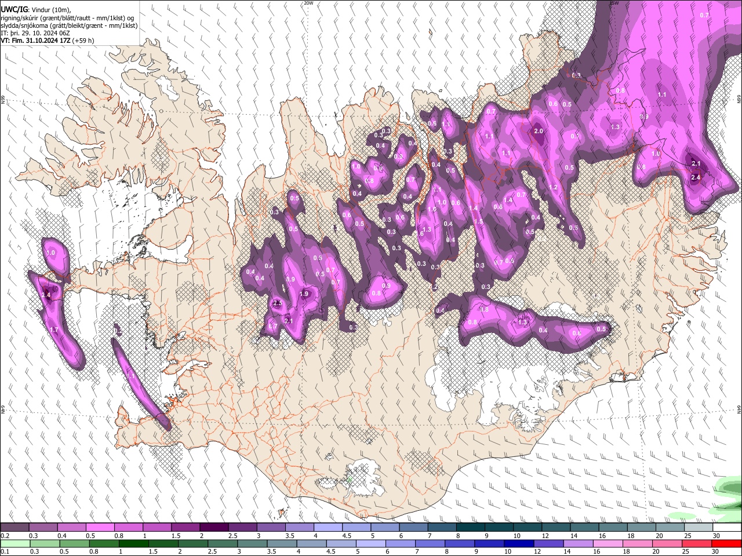Pick lower legend swatch between 5 and 6

[x=371, y=544]
